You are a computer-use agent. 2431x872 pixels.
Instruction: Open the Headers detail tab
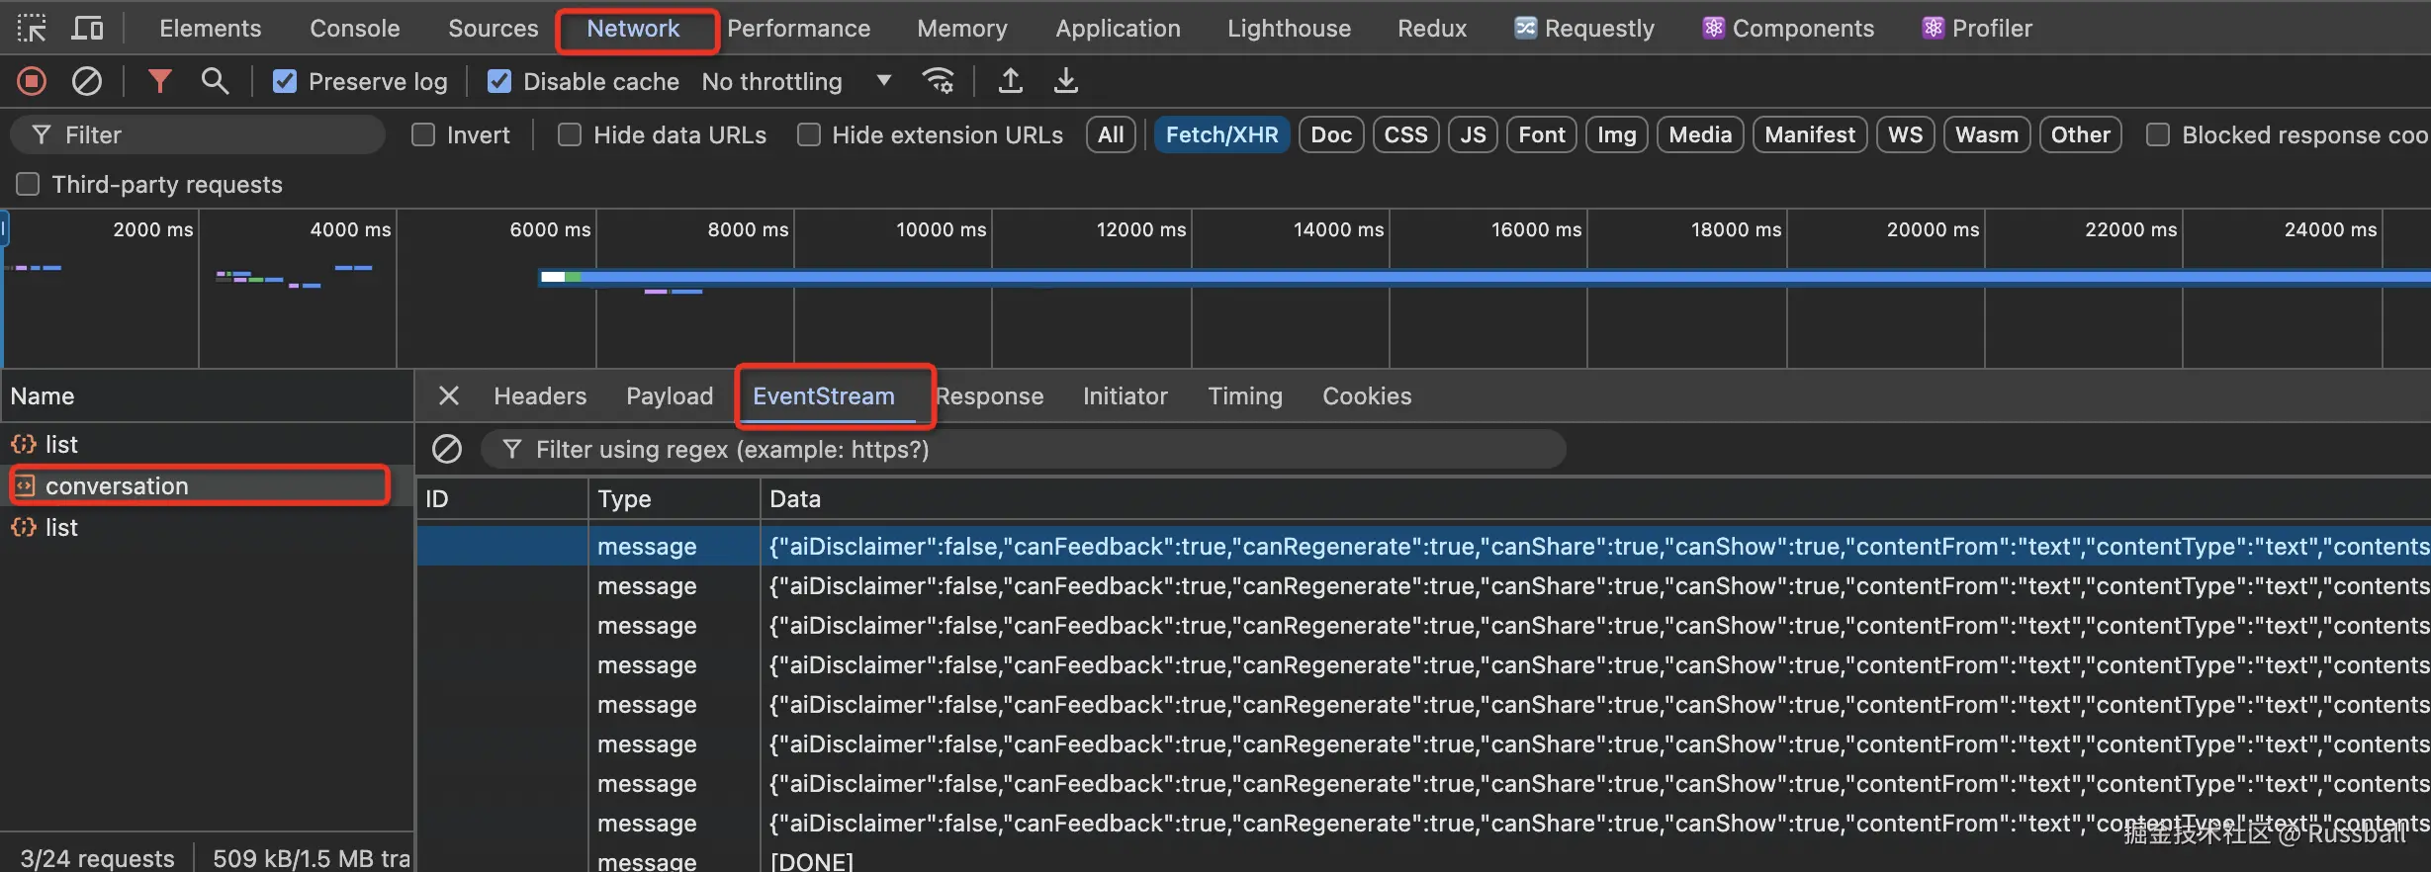(540, 396)
